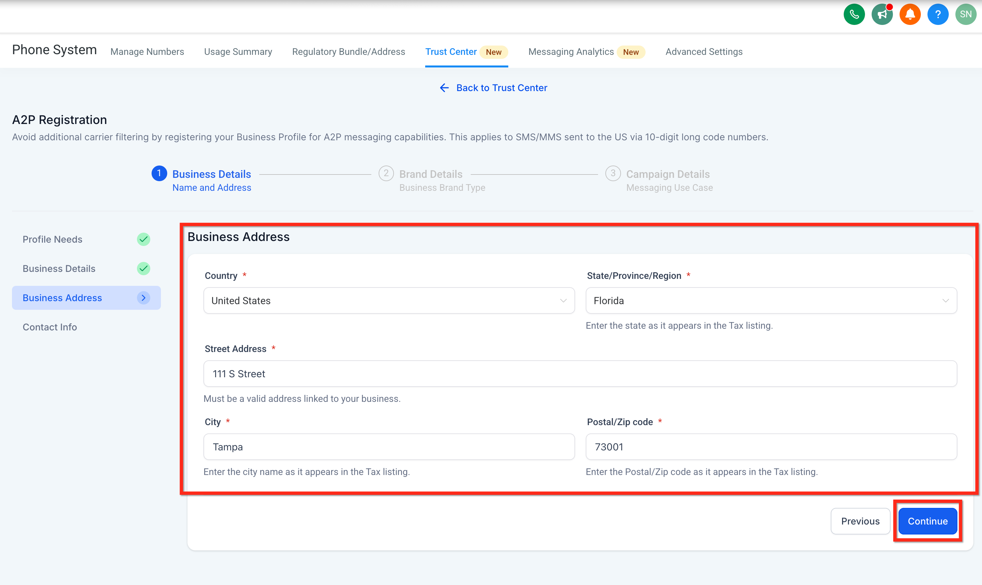Click the Business Details green checkmark
The height and width of the screenshot is (585, 982).
coord(144,269)
